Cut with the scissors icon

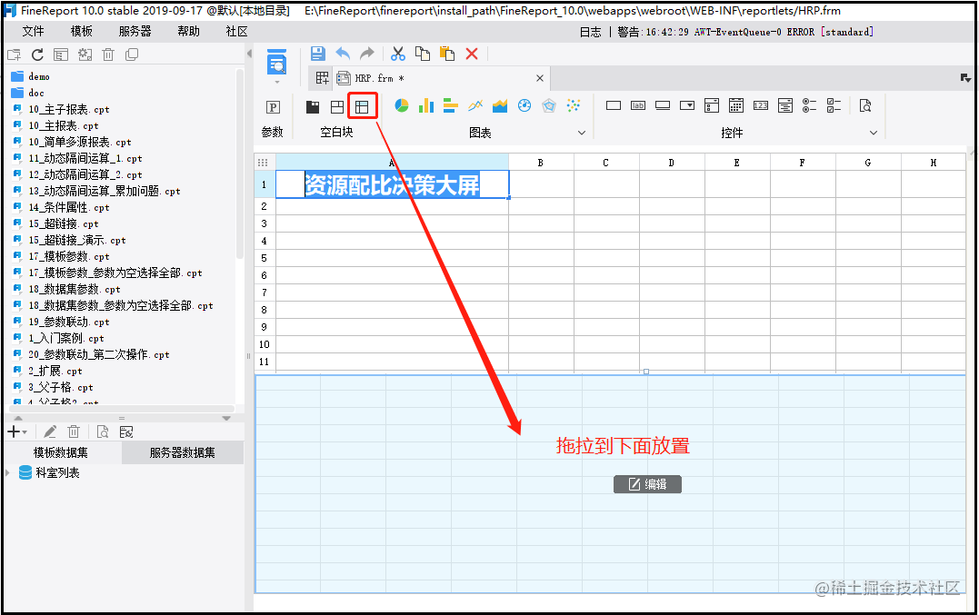[x=398, y=54]
